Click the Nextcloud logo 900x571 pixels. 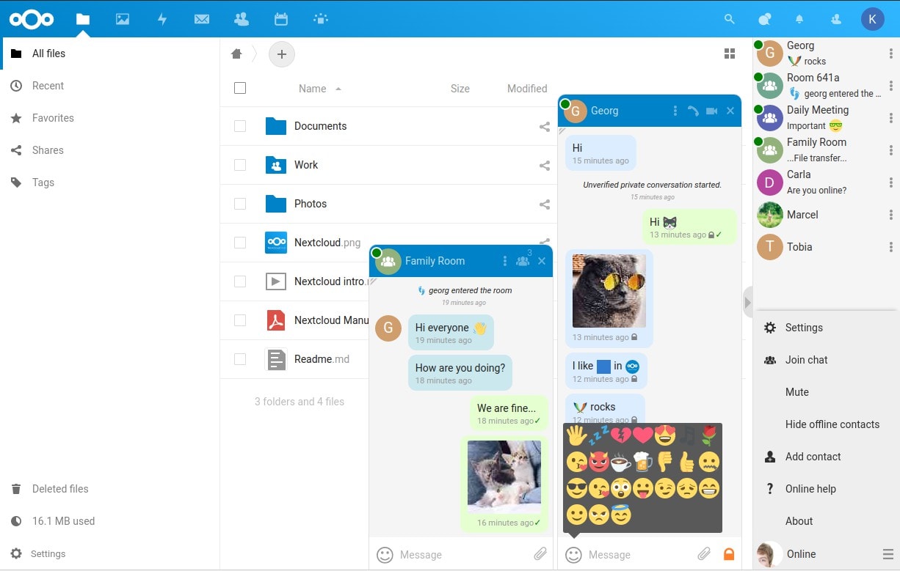[32, 19]
